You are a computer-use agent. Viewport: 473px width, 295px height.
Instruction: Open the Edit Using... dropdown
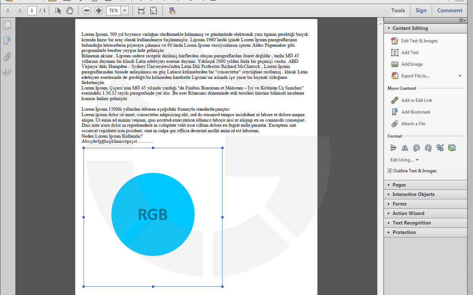tap(404, 160)
